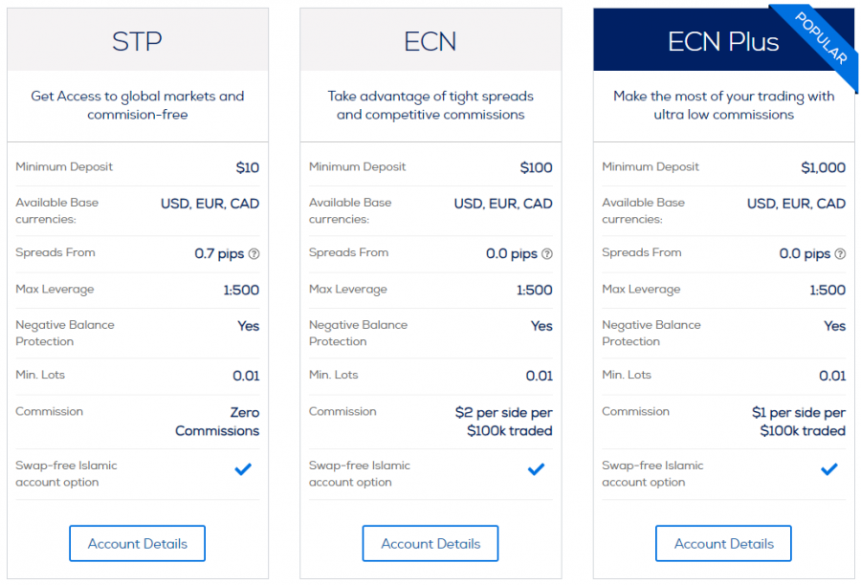Click the ECN spreads help question icon

(547, 254)
